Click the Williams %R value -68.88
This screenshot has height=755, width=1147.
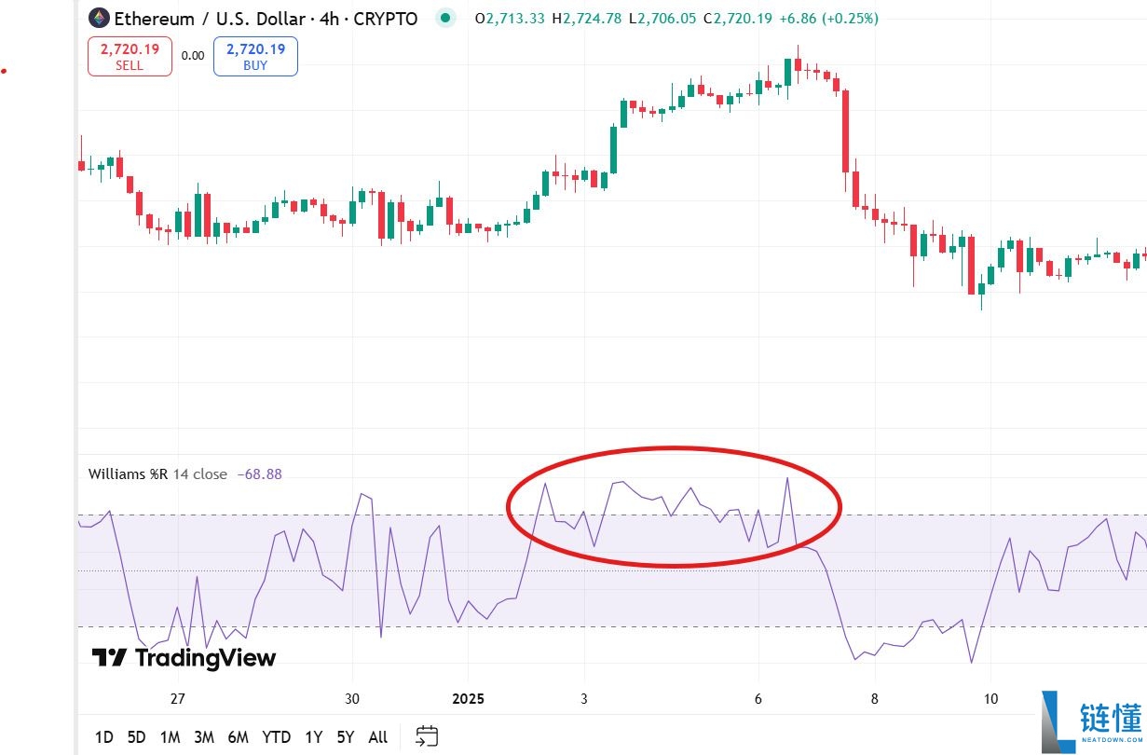pyautogui.click(x=259, y=474)
